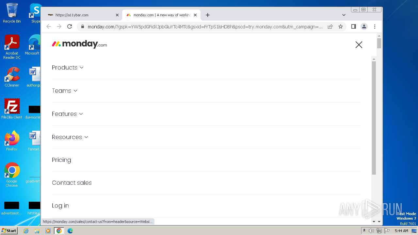The height and width of the screenshot is (235, 418).
Task: Open the Contact sales link
Action: tap(72, 183)
